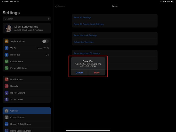Tap the Wi-Fi status icon in status bar
The height and width of the screenshot is (132, 176).
163,2
